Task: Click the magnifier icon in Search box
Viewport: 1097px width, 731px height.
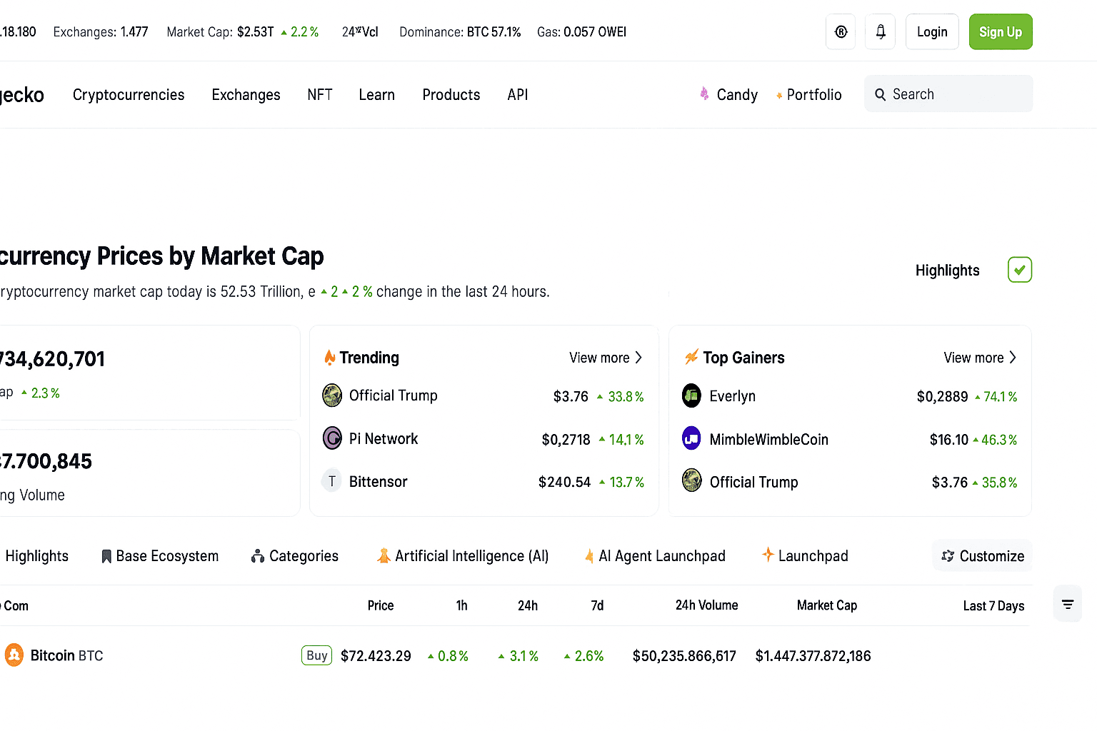Action: point(881,94)
